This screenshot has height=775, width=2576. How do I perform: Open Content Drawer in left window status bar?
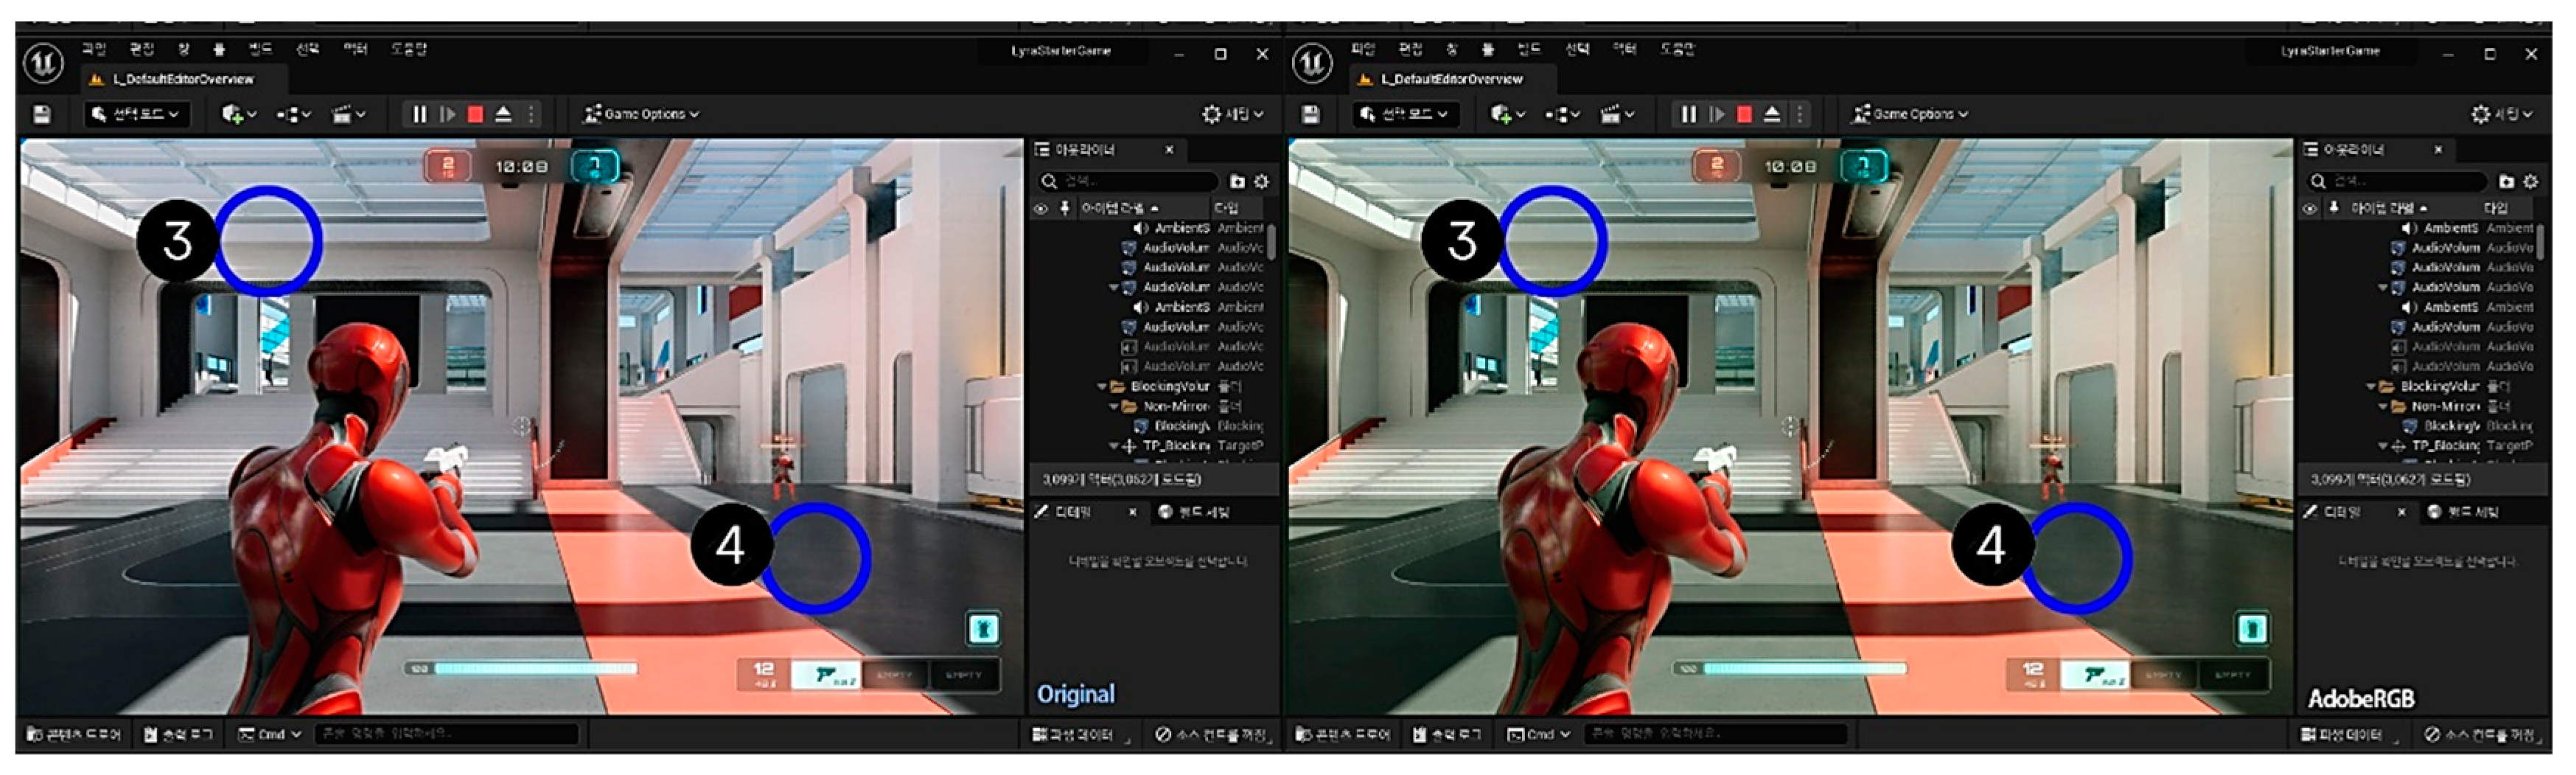coord(74,734)
